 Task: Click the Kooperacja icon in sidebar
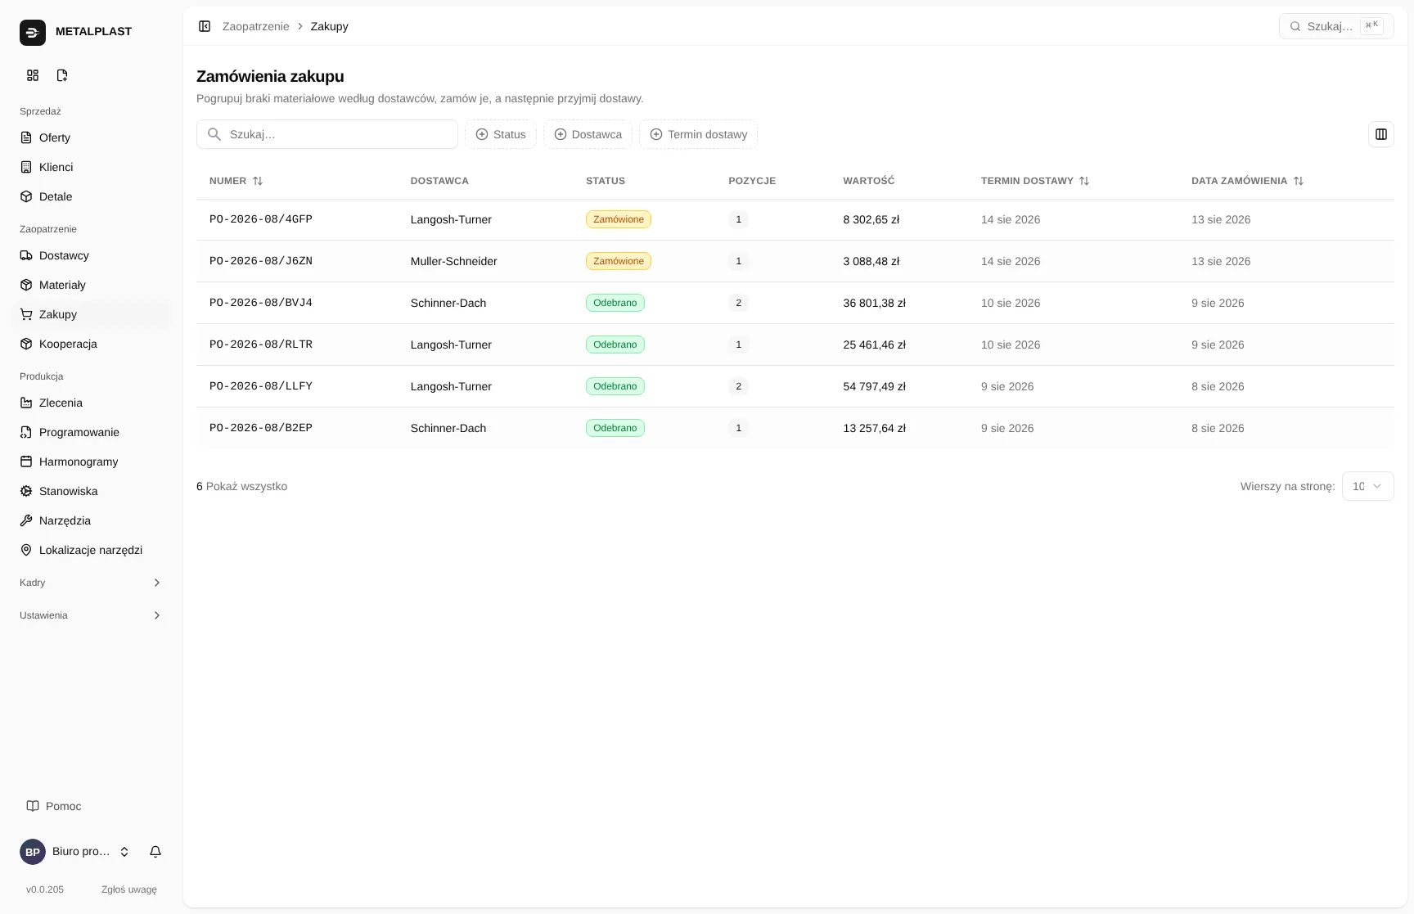tap(26, 344)
